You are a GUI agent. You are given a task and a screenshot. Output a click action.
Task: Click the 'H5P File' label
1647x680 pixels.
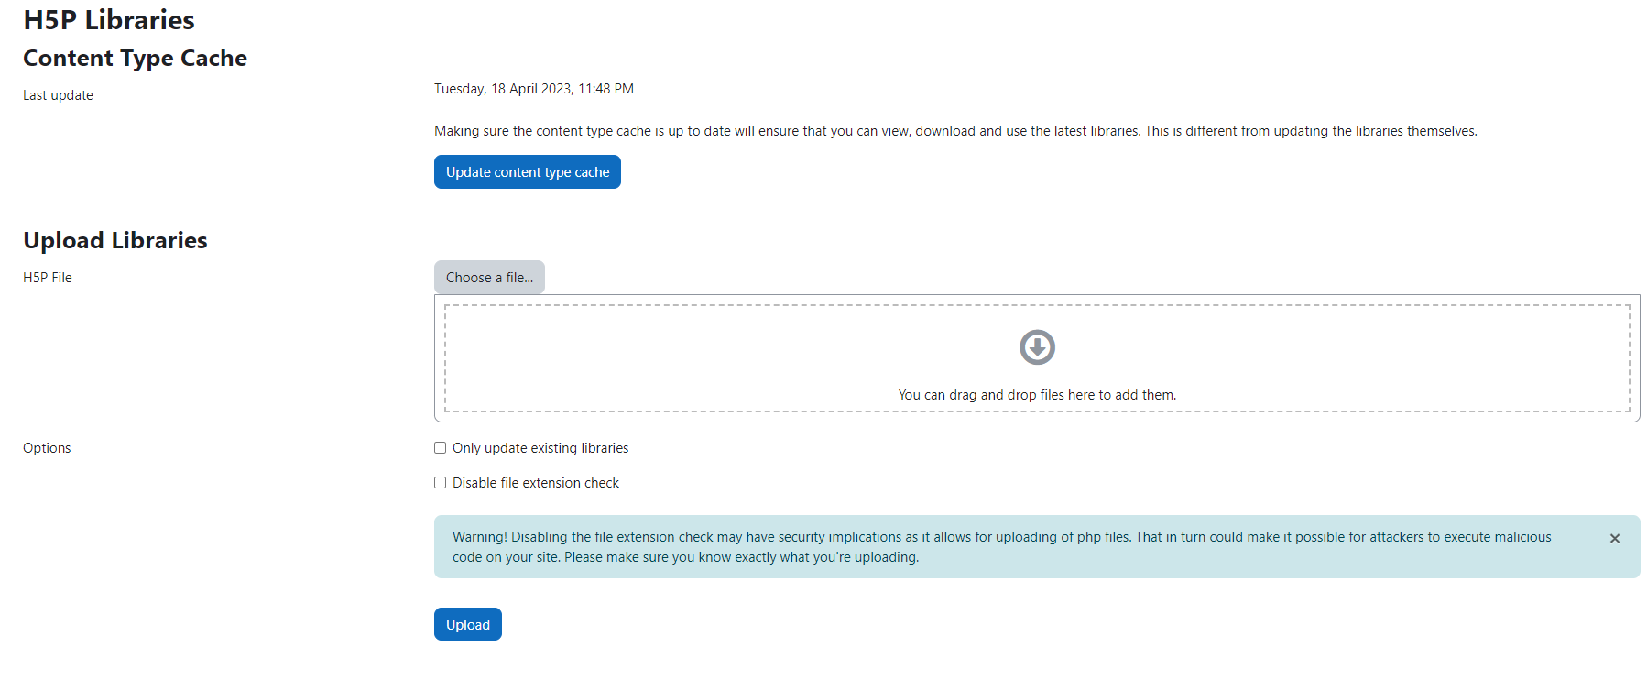(x=48, y=278)
